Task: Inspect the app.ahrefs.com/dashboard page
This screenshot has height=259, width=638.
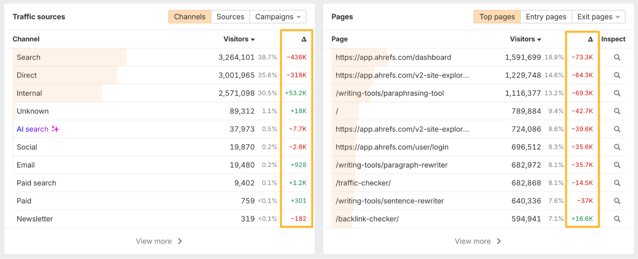Action: point(617,57)
